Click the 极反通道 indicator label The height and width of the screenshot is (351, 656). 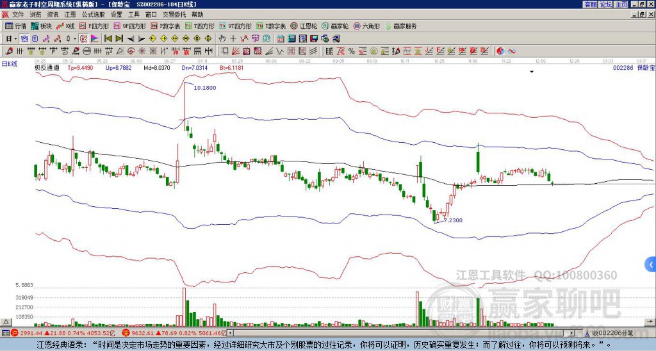point(47,67)
